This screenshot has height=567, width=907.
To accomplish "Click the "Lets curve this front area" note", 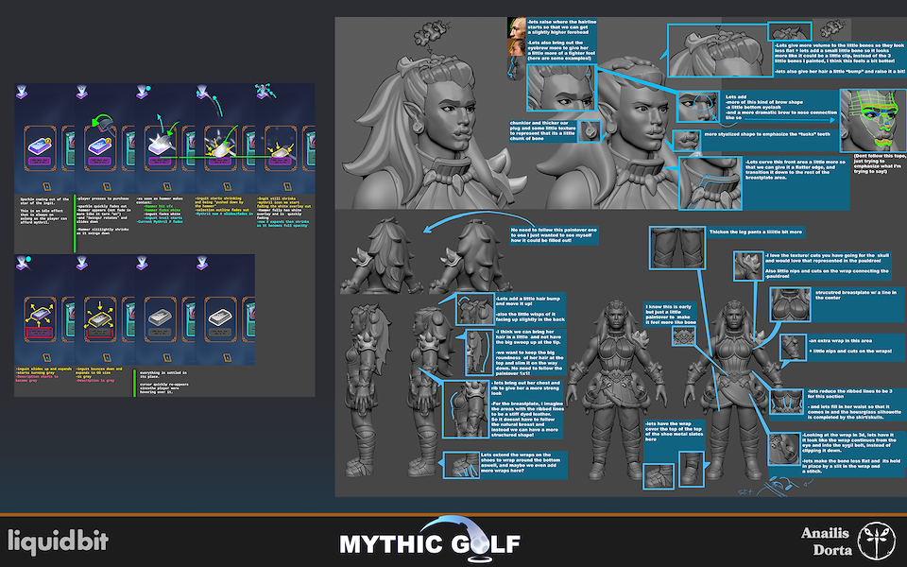I will coord(795,169).
